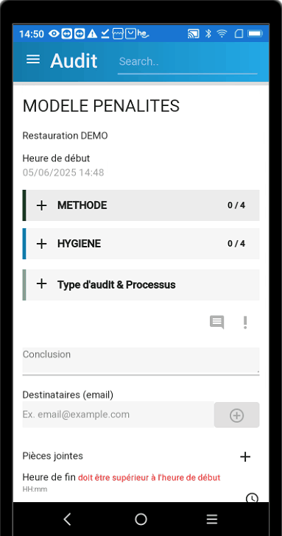Screen dimensions: 282x536
Task: Expand the METHODE section
Action: coord(141,205)
